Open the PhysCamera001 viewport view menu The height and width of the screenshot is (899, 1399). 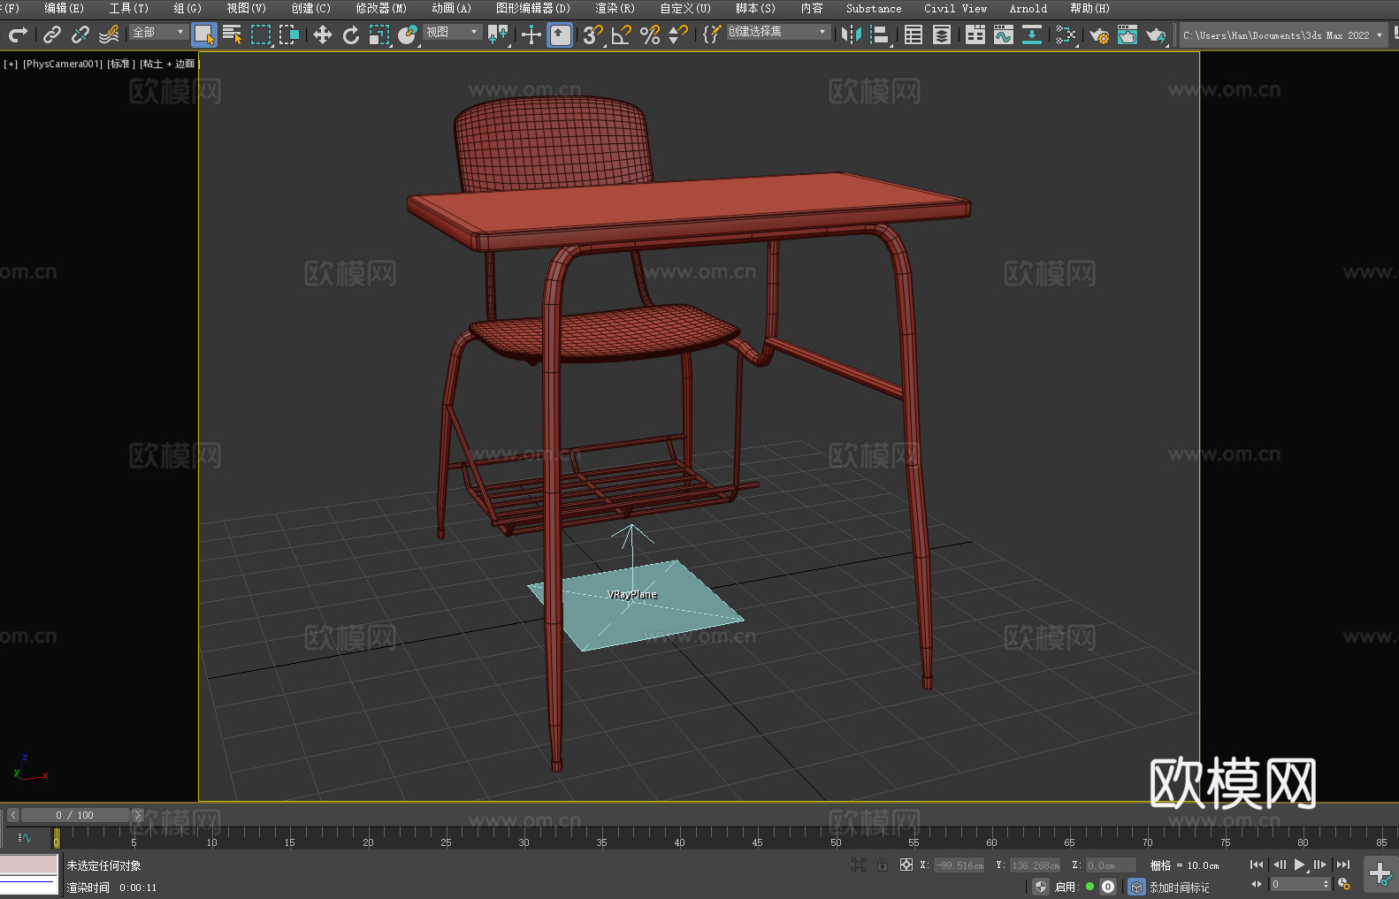click(x=63, y=64)
